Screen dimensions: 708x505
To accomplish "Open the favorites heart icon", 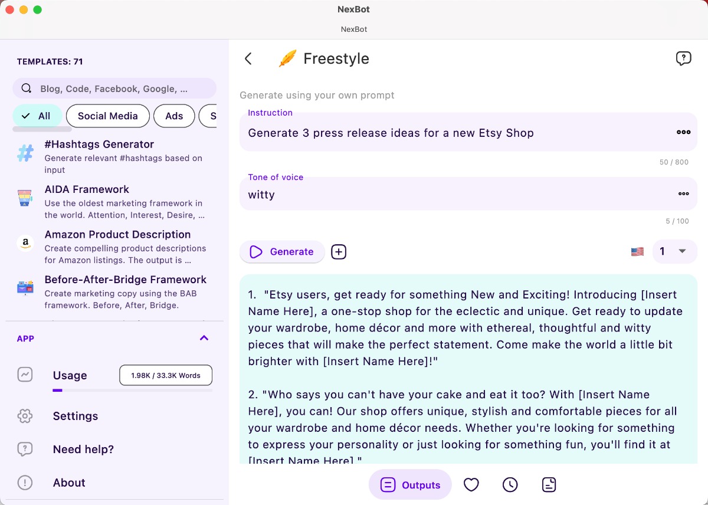I will 471,485.
